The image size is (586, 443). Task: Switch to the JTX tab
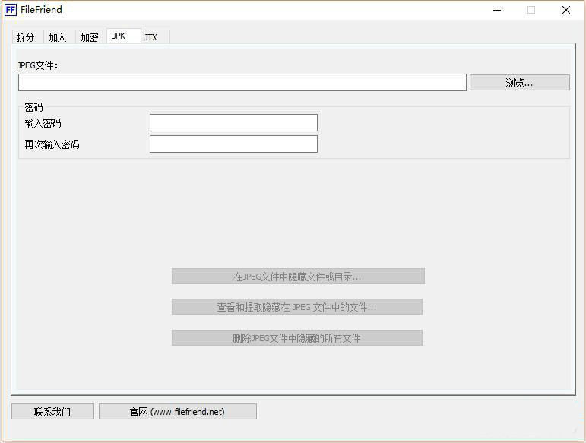pos(153,37)
